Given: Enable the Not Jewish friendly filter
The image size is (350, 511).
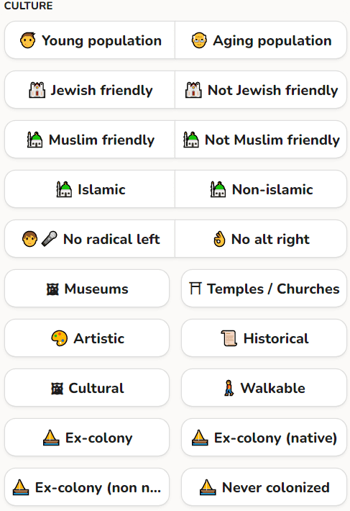Looking at the screenshot, I should point(261,90).
